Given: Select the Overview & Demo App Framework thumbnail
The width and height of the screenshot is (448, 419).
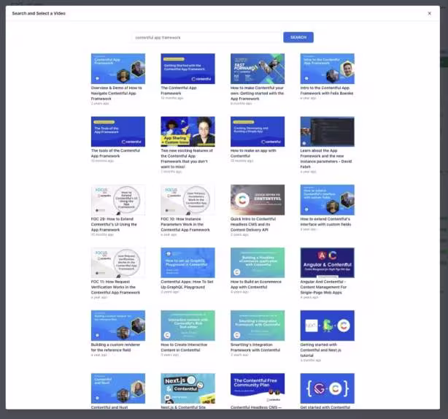Looking at the screenshot, I should pos(118,69).
